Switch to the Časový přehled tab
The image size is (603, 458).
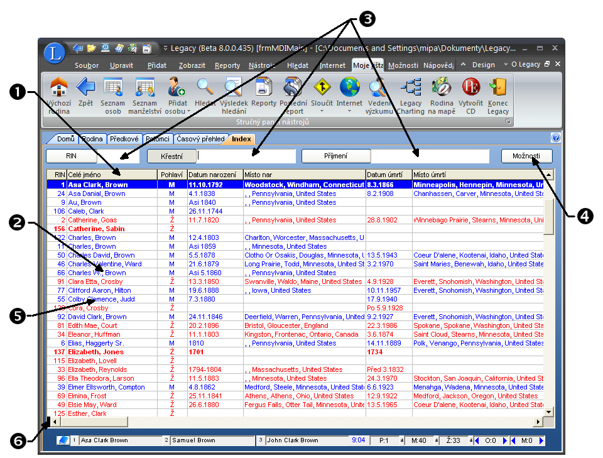200,139
